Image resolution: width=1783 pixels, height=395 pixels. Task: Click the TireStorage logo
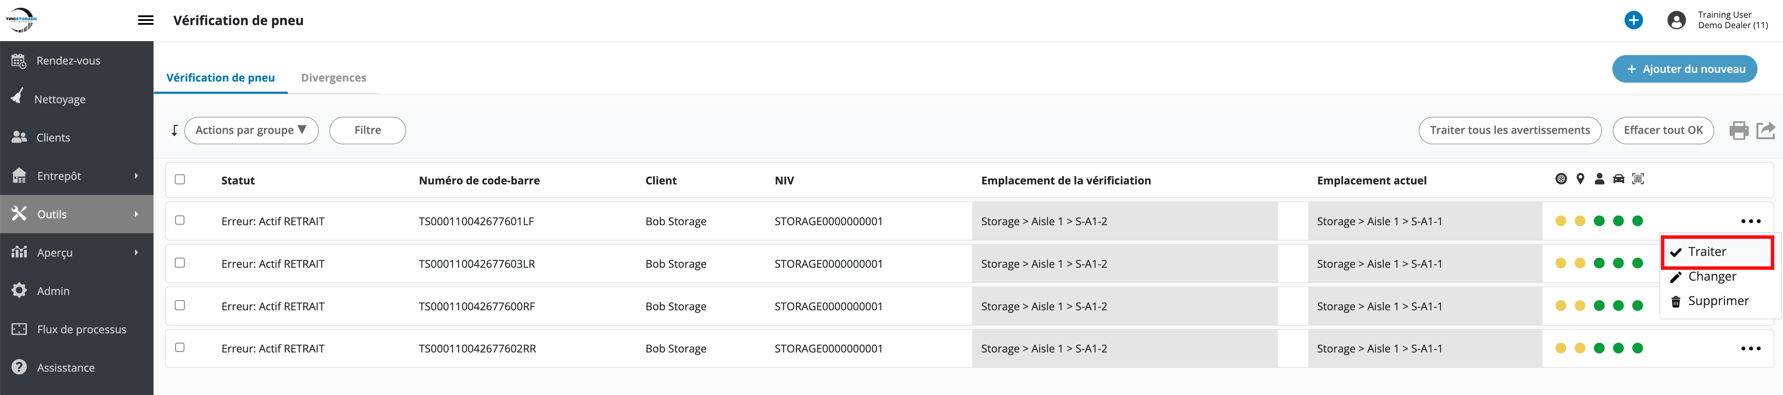21,20
